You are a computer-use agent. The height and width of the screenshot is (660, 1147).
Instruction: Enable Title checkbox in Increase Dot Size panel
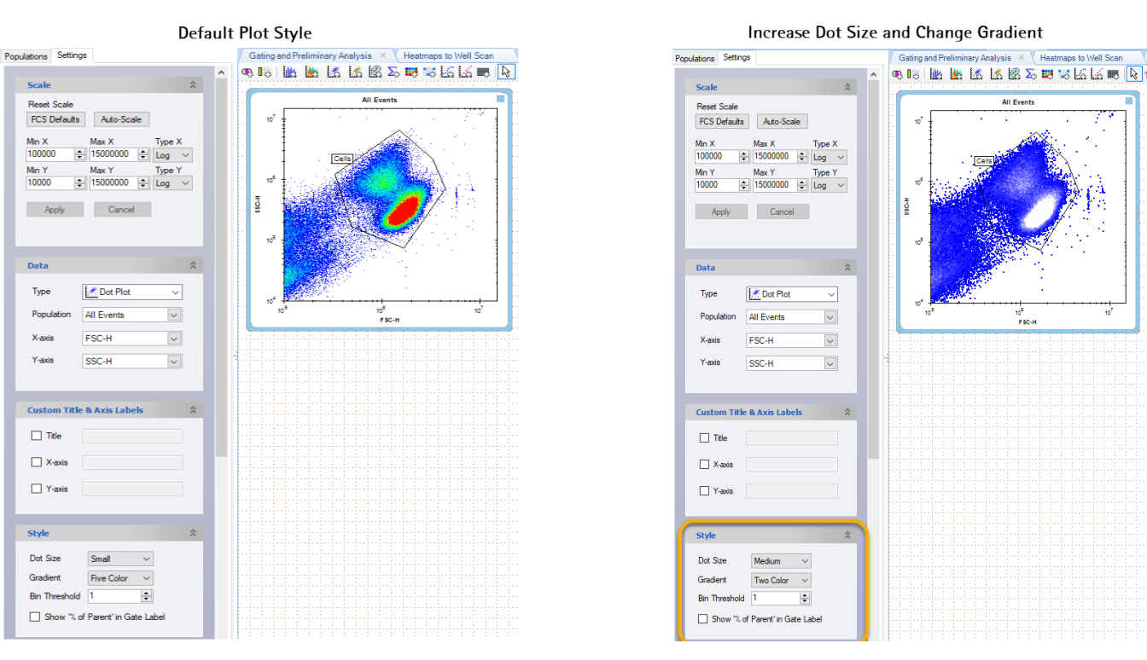click(704, 437)
